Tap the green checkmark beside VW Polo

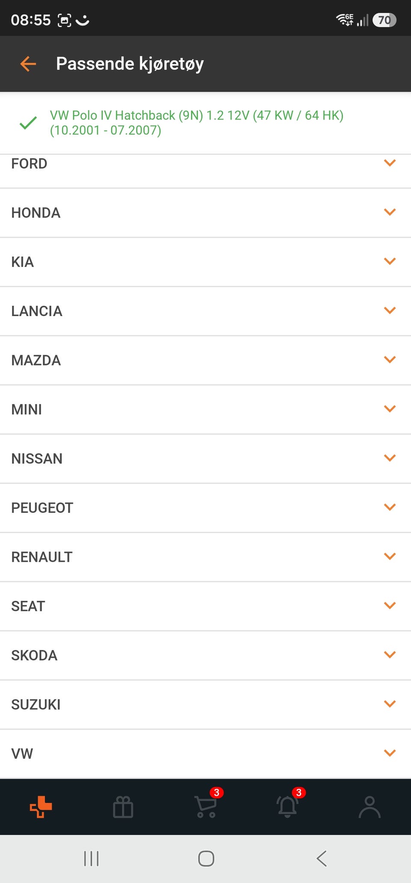coord(28,123)
